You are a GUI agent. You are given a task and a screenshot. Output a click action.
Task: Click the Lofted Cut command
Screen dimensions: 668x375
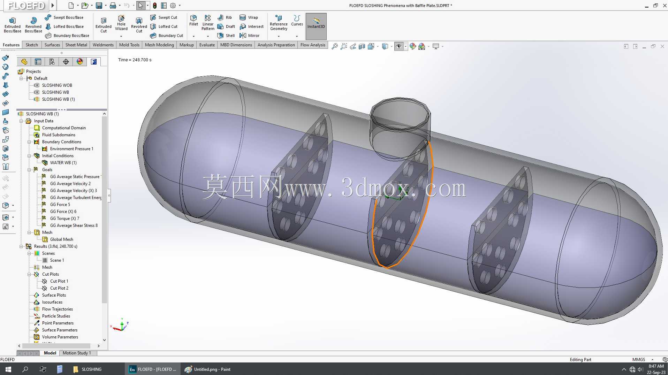point(164,26)
